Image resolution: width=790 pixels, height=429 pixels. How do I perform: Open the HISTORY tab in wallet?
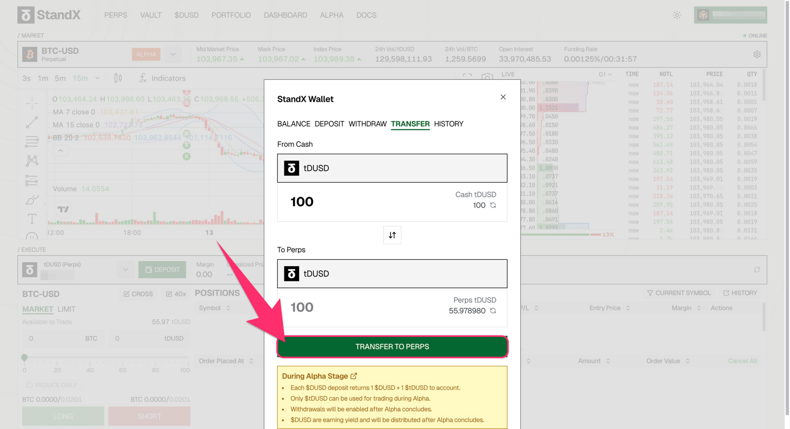[x=448, y=124]
